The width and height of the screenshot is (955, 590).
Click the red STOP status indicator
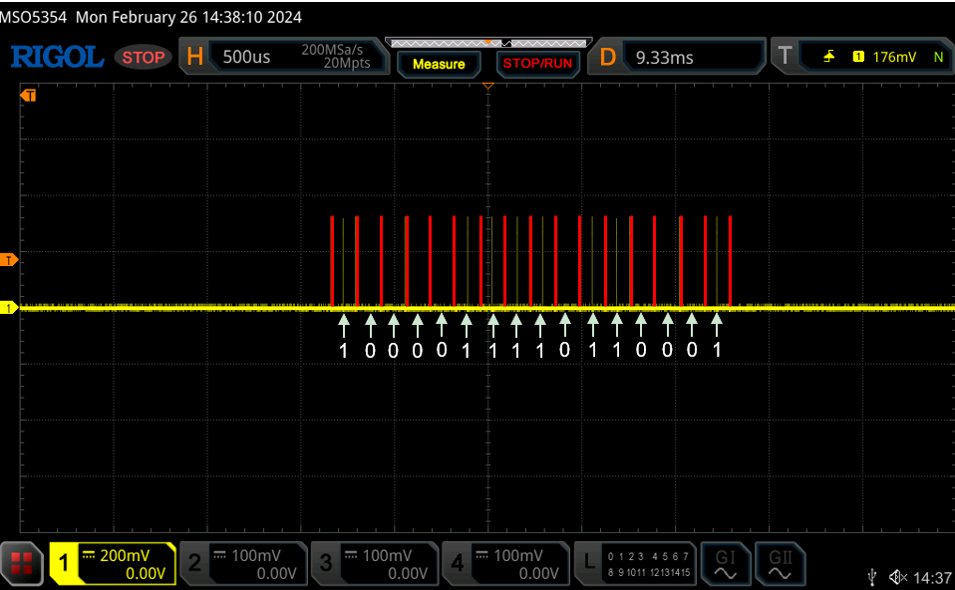143,57
